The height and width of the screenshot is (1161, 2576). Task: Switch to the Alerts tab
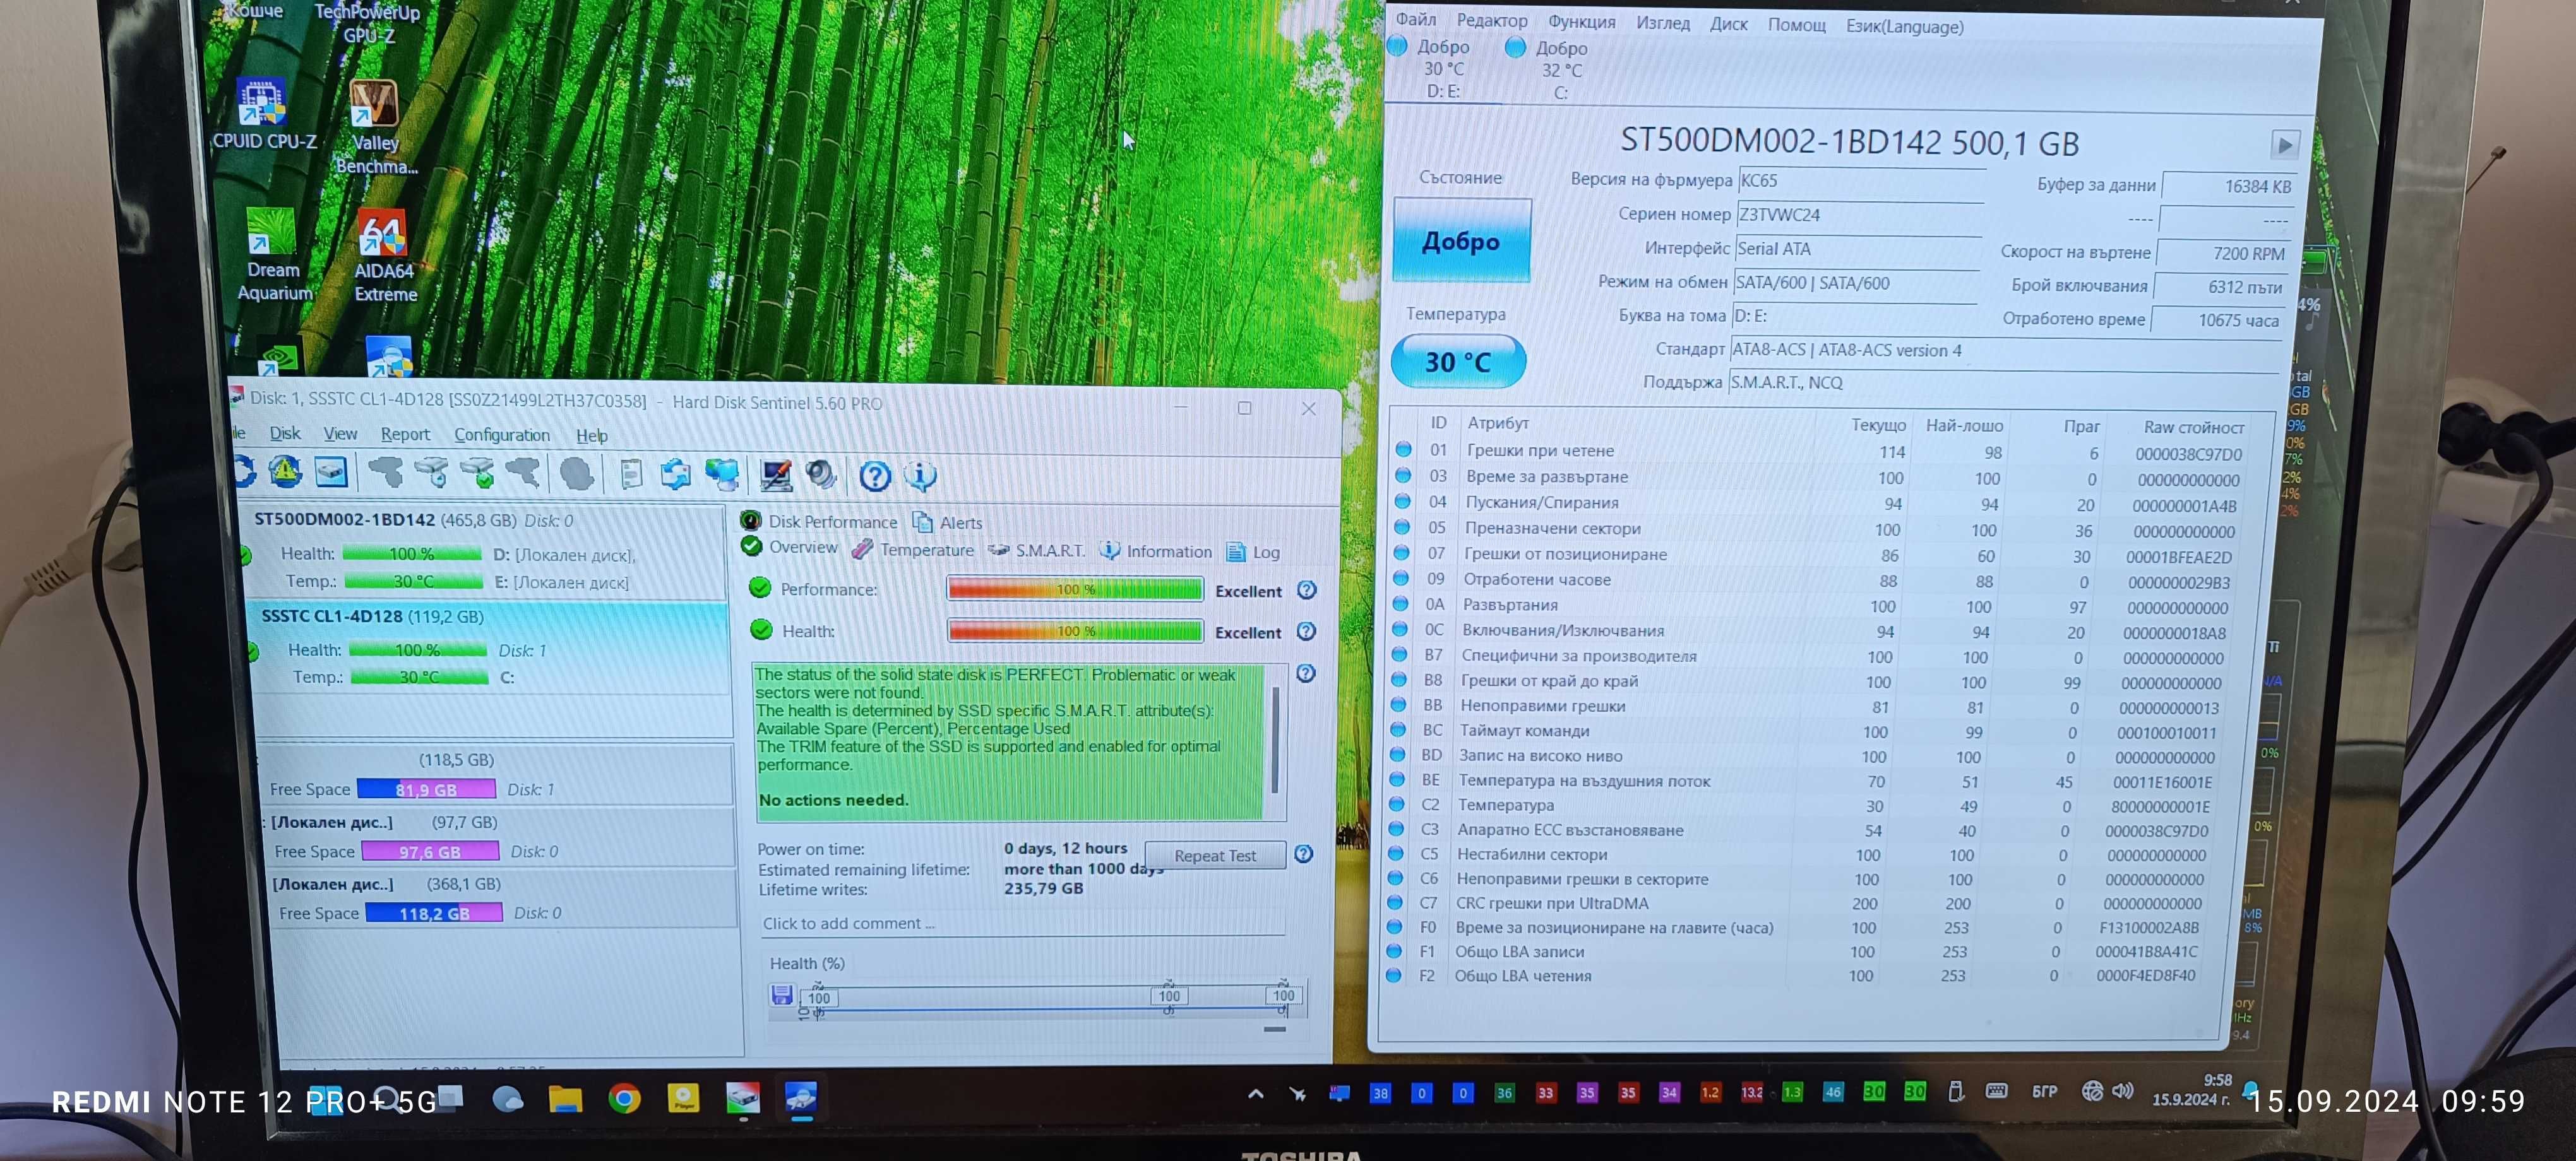pos(948,522)
